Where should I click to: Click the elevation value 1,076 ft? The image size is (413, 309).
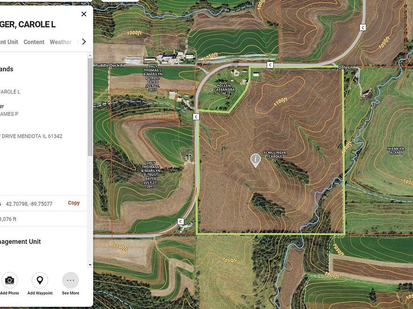tap(8, 219)
